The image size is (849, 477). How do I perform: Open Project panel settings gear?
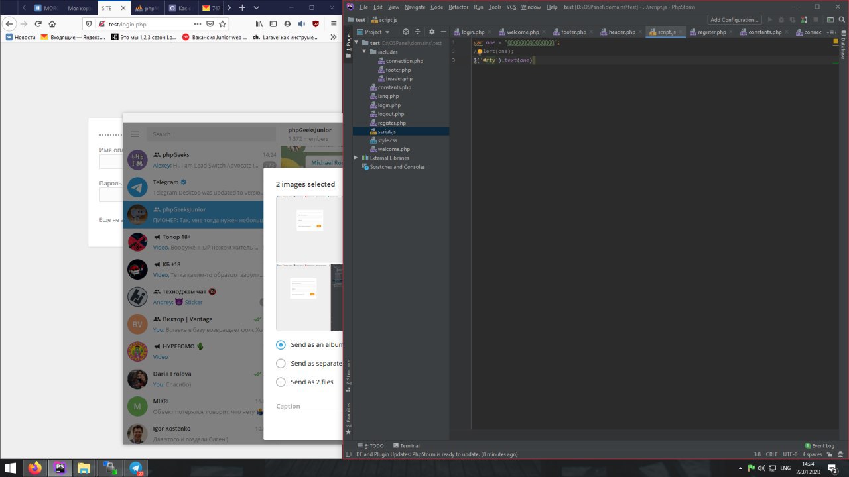[432, 32]
